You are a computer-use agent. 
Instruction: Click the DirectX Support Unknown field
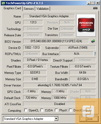85,60
